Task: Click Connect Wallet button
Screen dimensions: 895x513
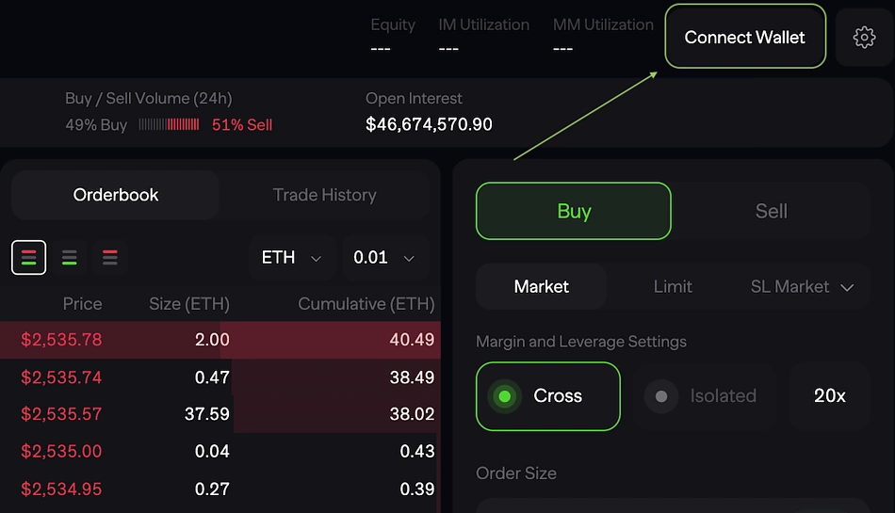Action: pyautogui.click(x=745, y=37)
